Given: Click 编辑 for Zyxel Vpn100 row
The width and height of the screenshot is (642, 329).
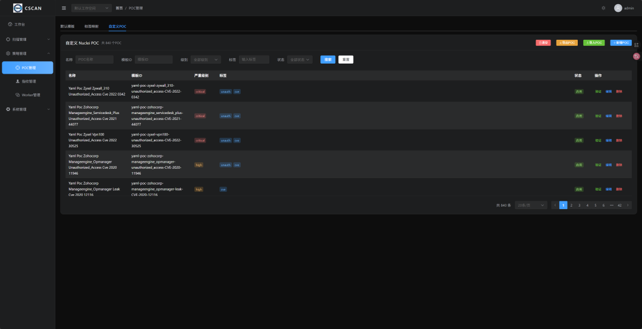Looking at the screenshot, I should (x=609, y=140).
